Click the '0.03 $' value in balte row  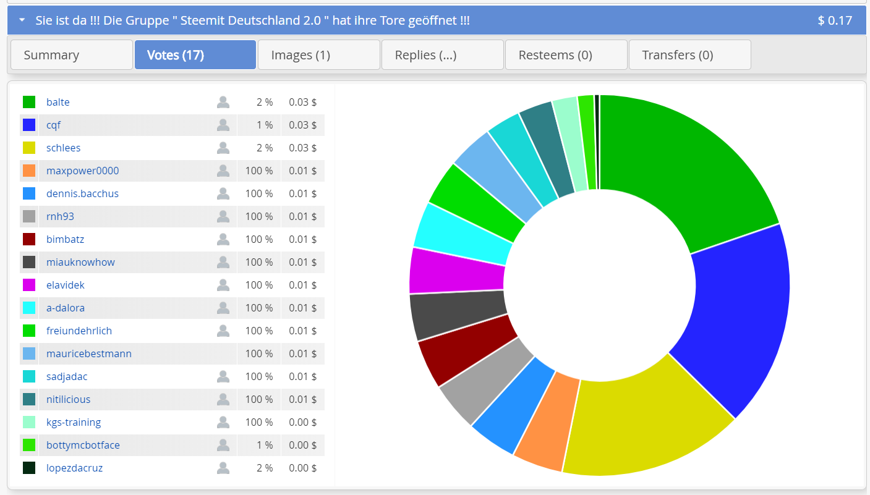303,102
